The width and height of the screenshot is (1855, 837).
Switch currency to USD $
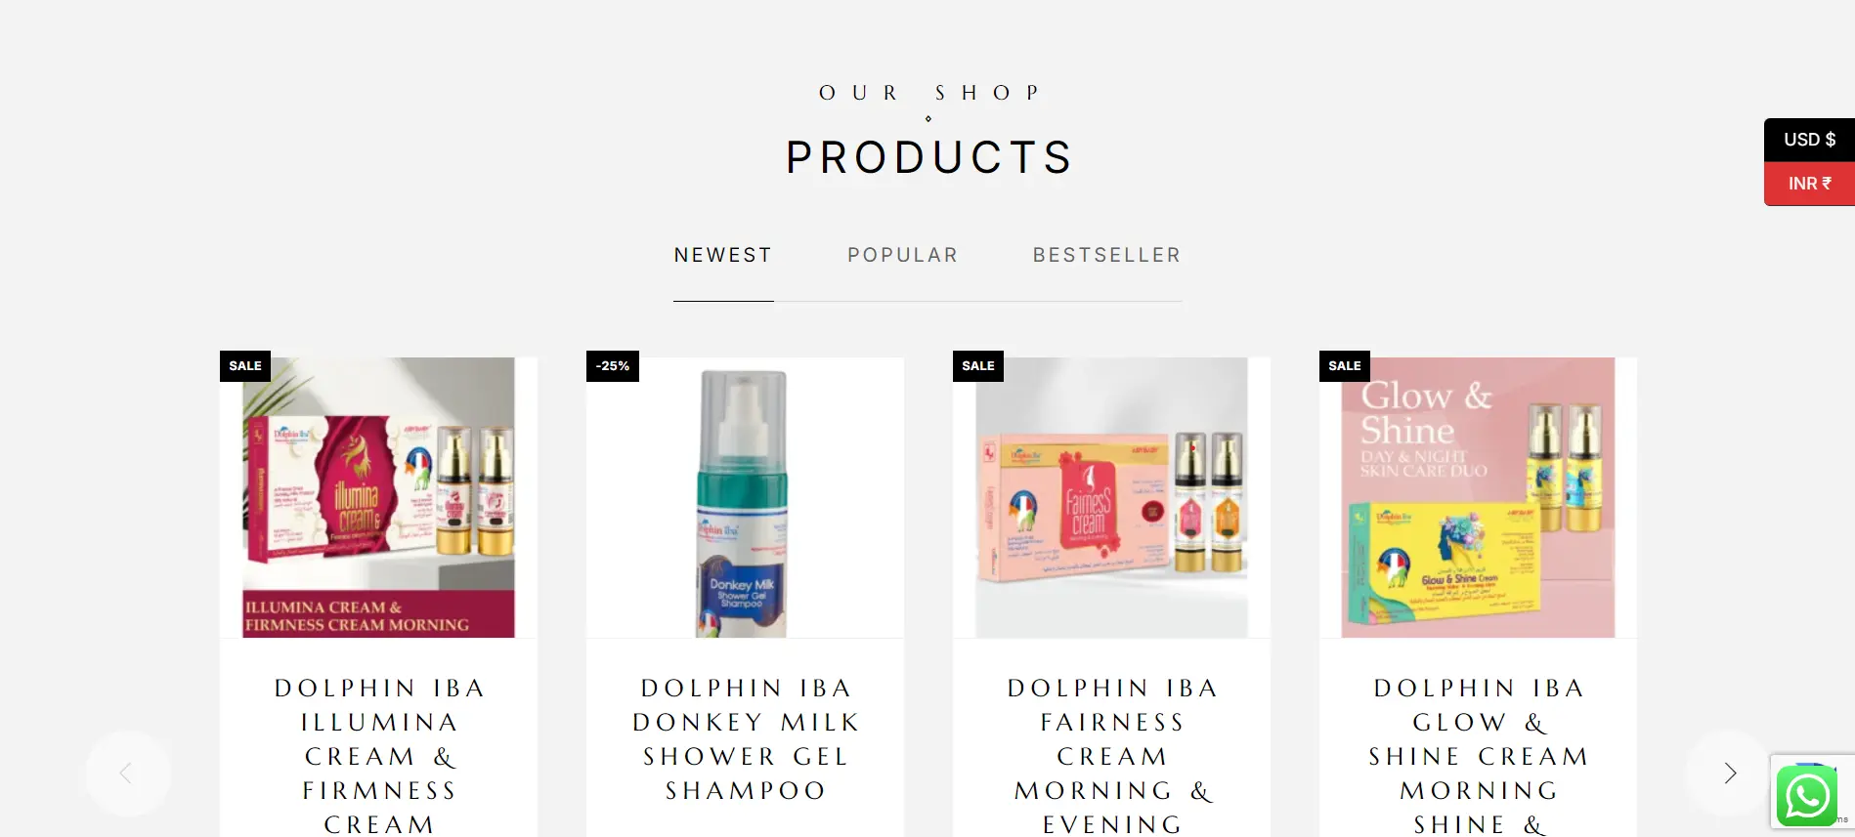(x=1809, y=140)
